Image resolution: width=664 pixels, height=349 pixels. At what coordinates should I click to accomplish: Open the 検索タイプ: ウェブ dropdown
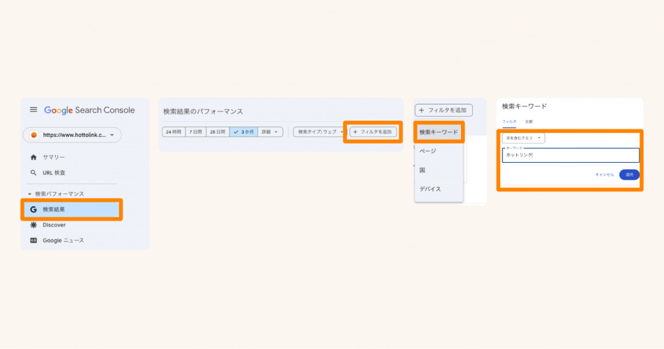[320, 132]
